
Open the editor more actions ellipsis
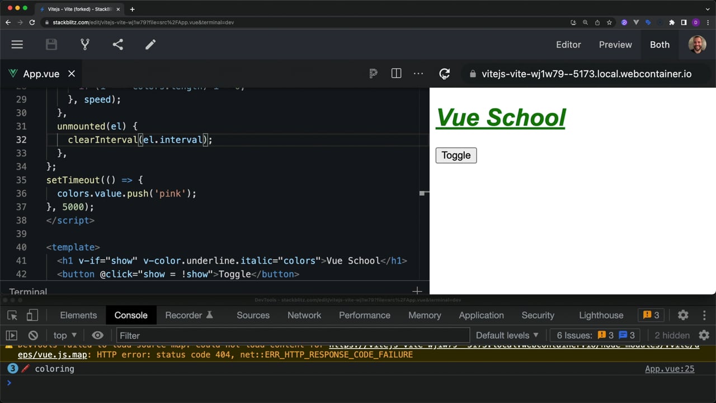pos(418,74)
